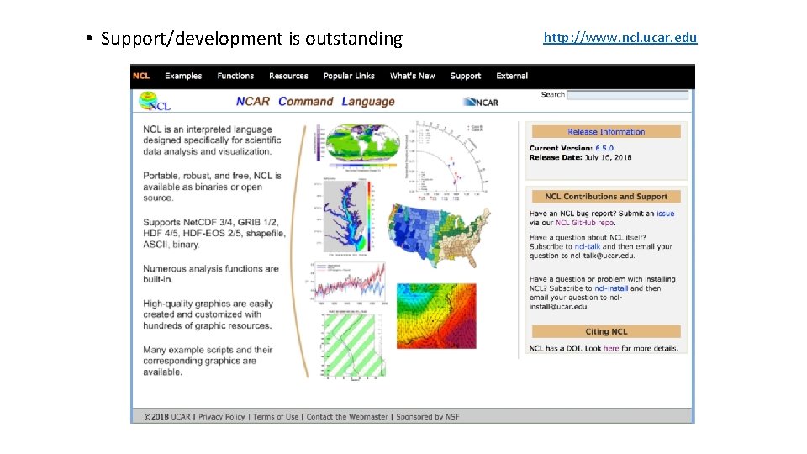Focus the Search input field
The width and height of the screenshot is (807, 454).
[x=627, y=95]
